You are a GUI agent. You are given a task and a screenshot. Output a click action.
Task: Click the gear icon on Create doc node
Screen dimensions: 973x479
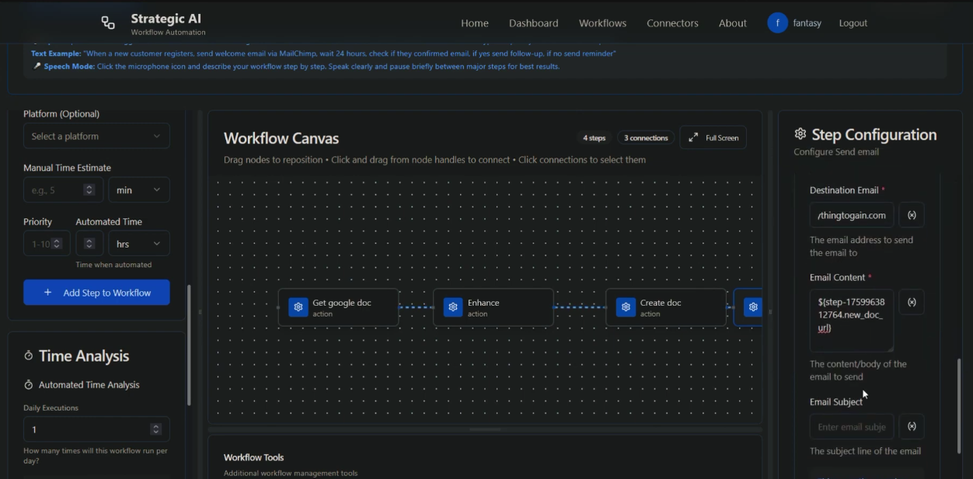pyautogui.click(x=626, y=307)
